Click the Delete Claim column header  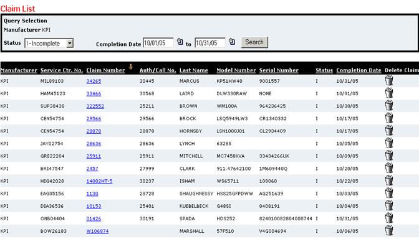coord(402,70)
